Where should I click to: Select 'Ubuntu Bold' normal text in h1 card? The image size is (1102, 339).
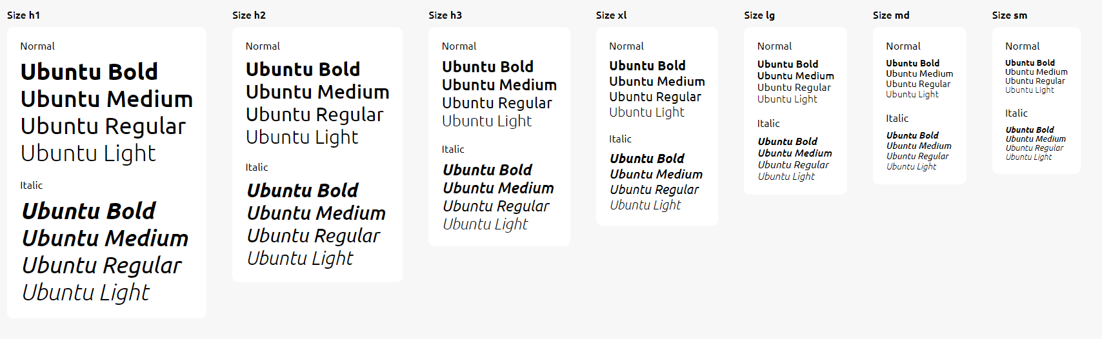[x=89, y=72]
